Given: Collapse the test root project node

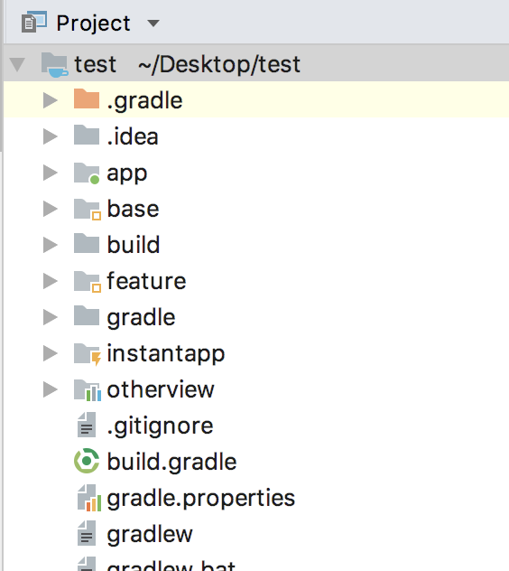Looking at the screenshot, I should pyautogui.click(x=17, y=64).
